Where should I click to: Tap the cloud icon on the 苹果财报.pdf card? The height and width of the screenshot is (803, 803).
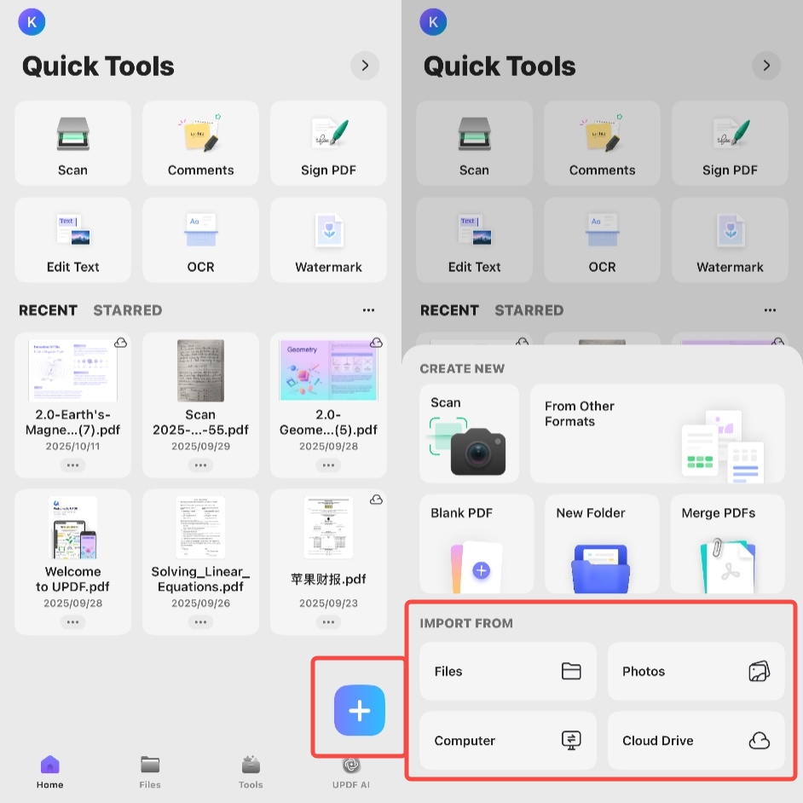(377, 500)
